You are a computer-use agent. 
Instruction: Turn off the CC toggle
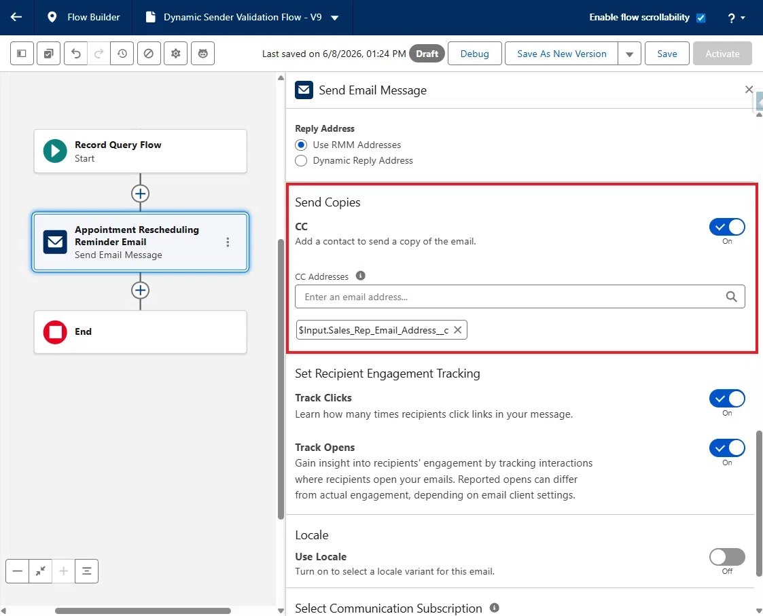727,227
